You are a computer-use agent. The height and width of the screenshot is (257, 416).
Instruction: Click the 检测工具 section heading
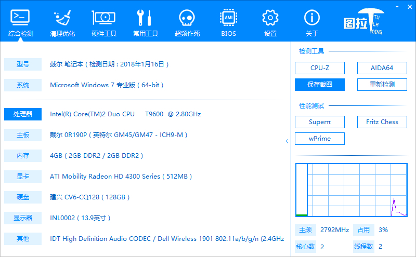pyautogui.click(x=311, y=51)
